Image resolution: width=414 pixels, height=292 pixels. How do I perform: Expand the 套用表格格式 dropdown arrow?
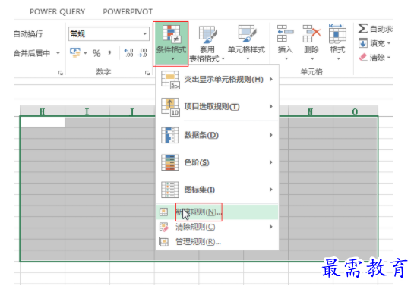[223, 58]
